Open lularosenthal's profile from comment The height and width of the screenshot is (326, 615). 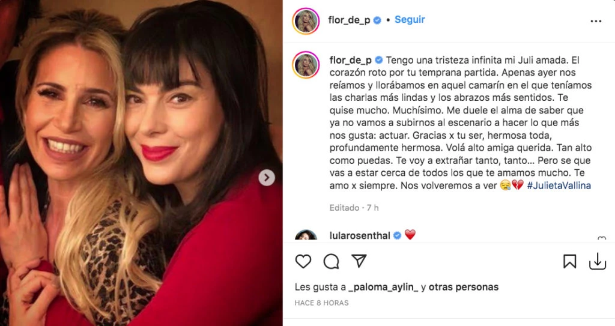coord(360,236)
